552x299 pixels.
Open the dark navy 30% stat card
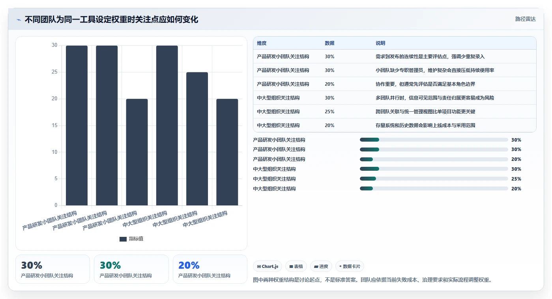click(x=52, y=269)
